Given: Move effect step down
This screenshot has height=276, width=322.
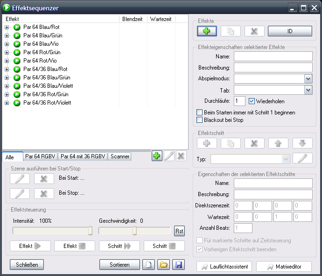Looking at the screenshot, I should point(302,143).
